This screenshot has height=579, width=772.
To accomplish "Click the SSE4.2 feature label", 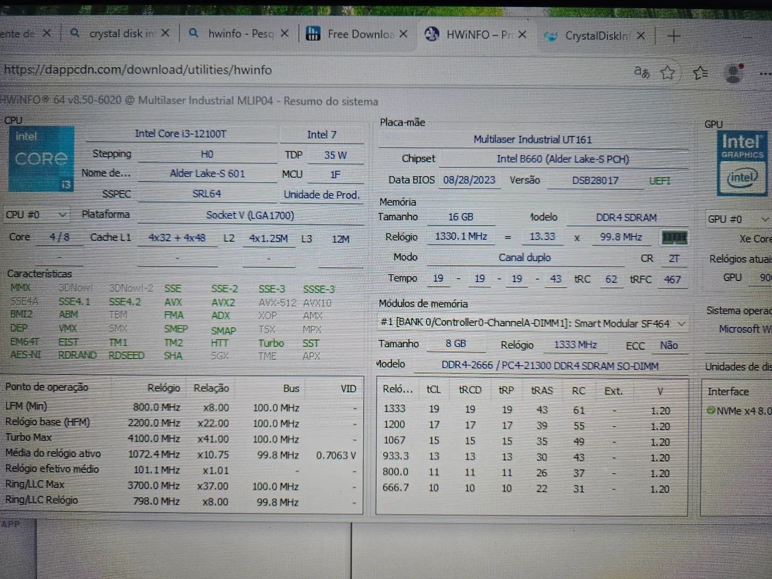I will point(125,302).
